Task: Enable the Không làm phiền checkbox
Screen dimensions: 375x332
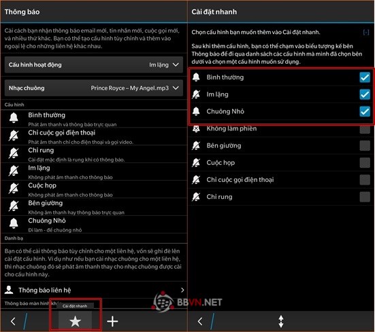Action: [365, 129]
